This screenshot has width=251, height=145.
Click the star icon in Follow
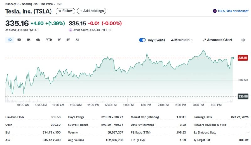(x=60, y=11)
